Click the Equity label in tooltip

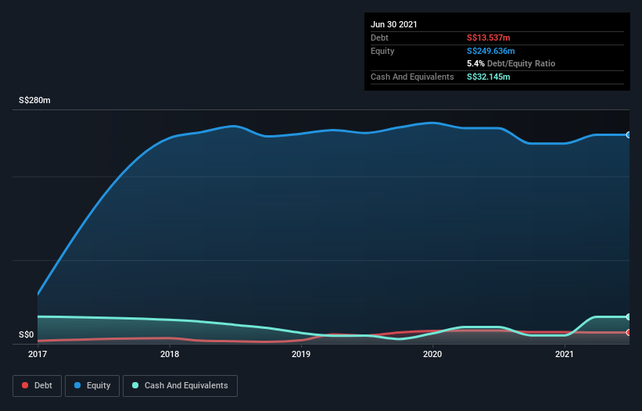click(x=382, y=51)
